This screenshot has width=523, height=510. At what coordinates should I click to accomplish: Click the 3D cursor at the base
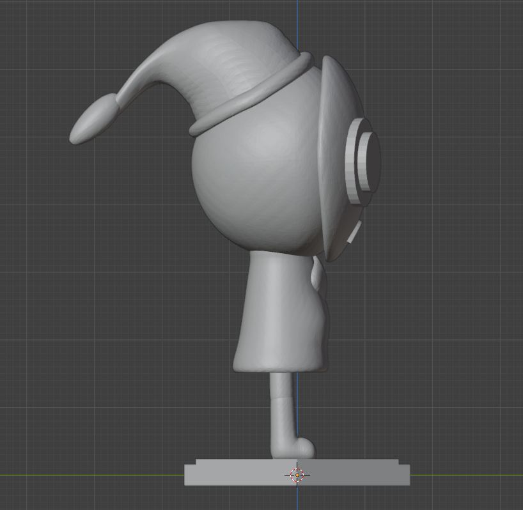pos(297,475)
